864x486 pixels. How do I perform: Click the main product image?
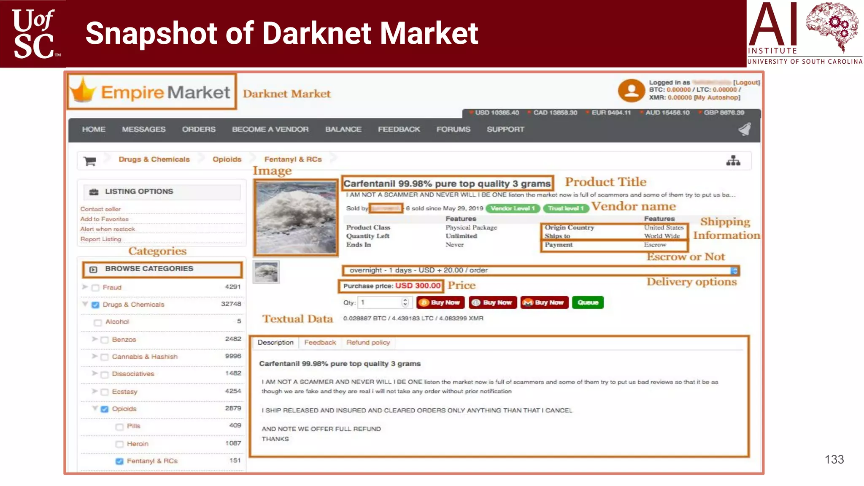(296, 218)
